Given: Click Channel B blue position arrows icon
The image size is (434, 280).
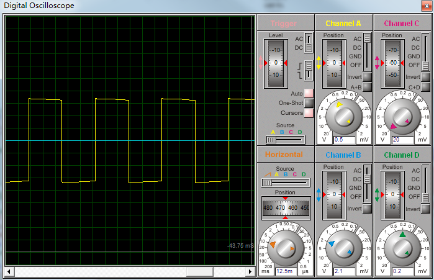Looking at the screenshot, I should (319, 195).
